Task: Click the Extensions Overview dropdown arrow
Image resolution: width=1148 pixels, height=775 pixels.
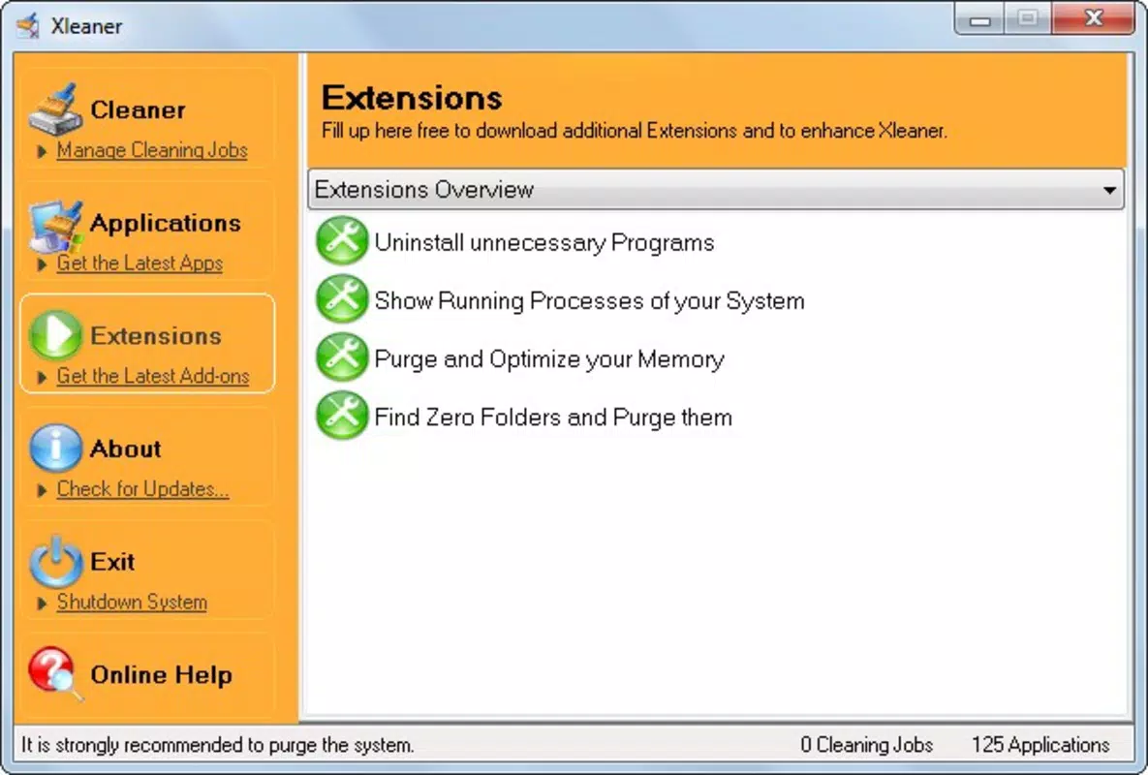Action: click(x=1109, y=190)
